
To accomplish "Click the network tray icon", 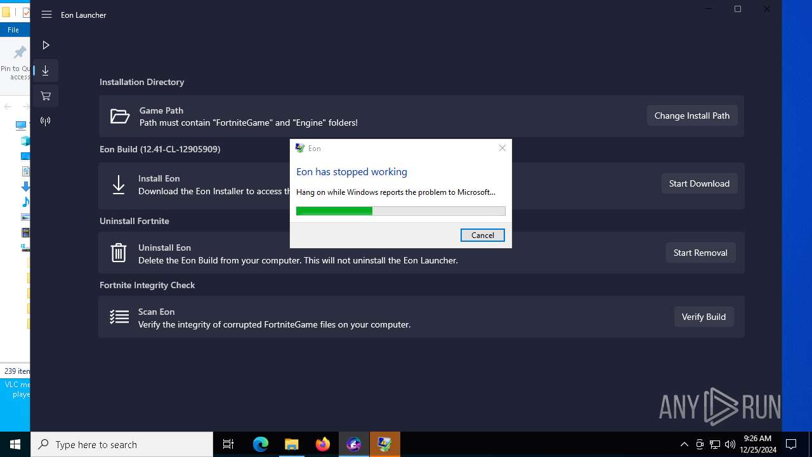I will click(x=715, y=444).
